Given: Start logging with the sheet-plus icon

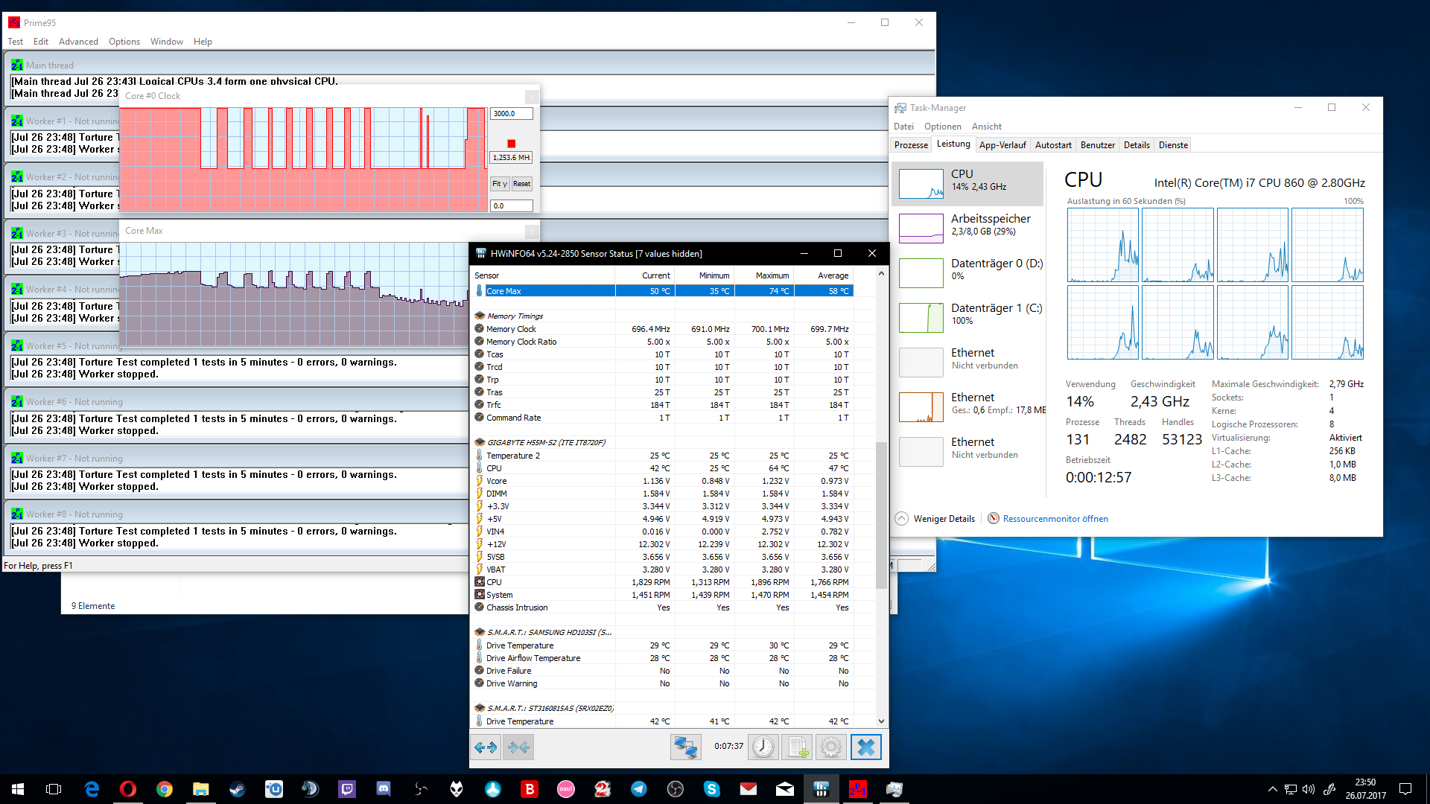Looking at the screenshot, I should pyautogui.click(x=797, y=747).
